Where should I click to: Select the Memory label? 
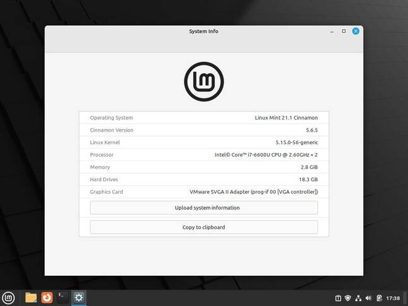[100, 167]
